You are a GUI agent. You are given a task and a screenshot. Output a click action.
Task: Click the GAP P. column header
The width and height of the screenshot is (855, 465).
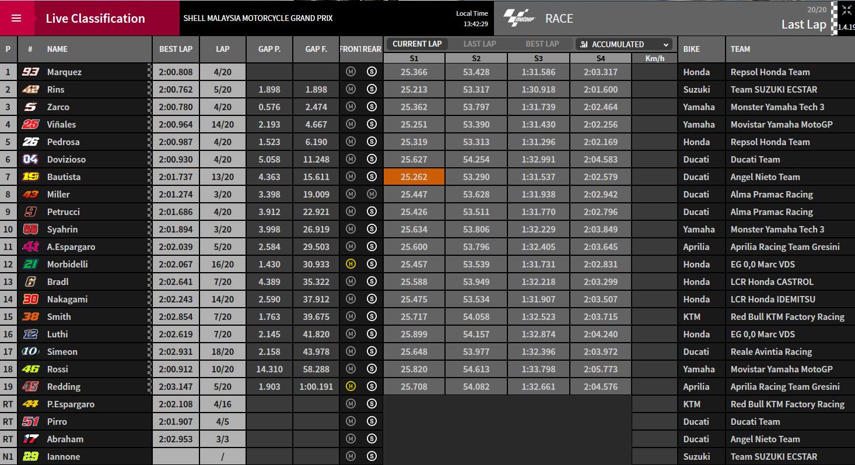click(269, 49)
